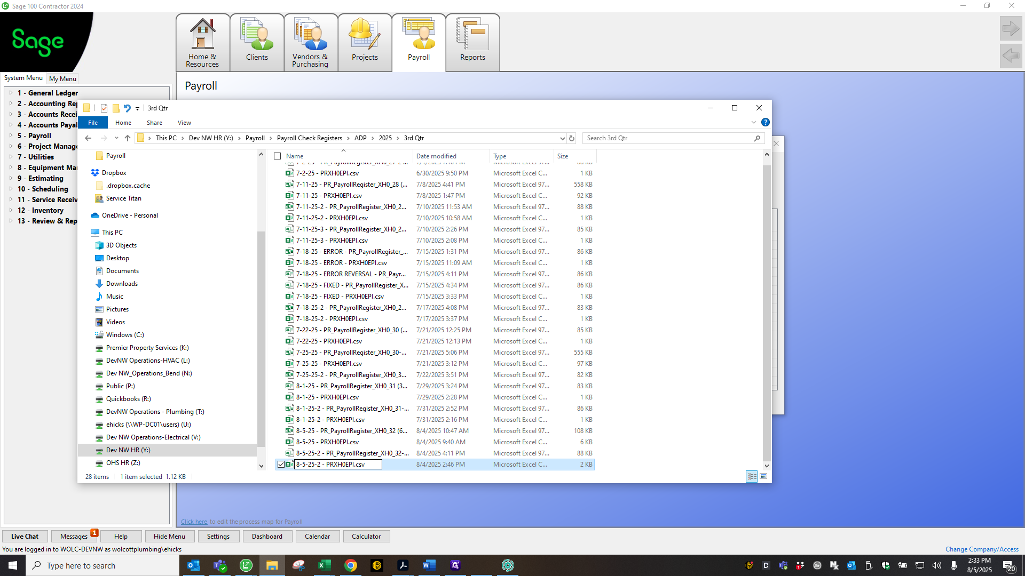Open the Messages button
Image resolution: width=1025 pixels, height=576 pixels.
point(74,537)
